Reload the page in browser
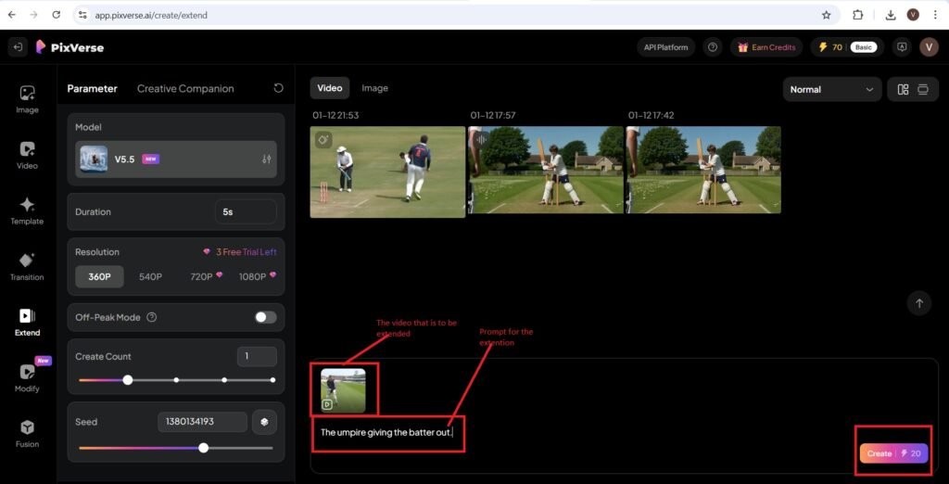Viewport: 949px width, 484px height. click(x=57, y=15)
